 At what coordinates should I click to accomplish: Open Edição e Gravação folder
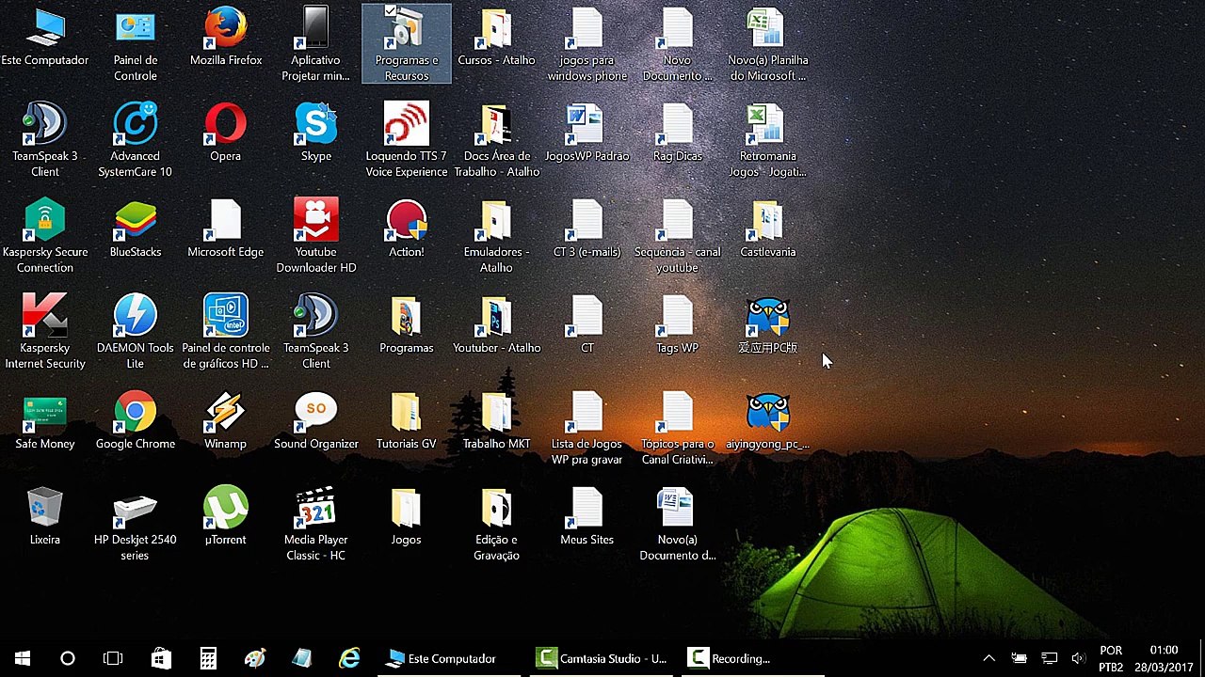[x=496, y=524]
